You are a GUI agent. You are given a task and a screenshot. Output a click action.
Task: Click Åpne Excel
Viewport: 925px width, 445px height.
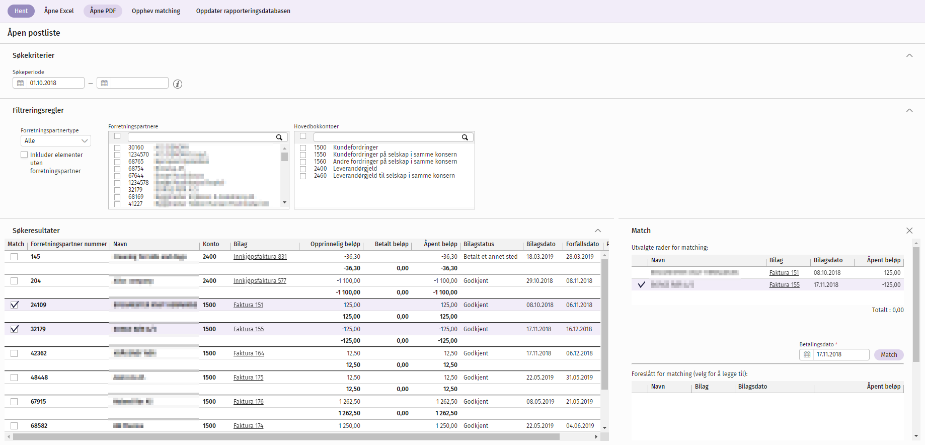(59, 11)
